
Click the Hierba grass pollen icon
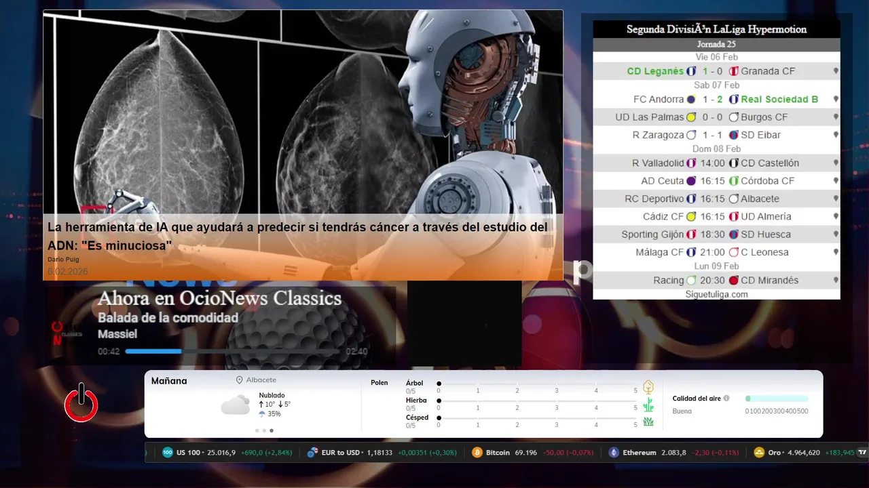pyautogui.click(x=648, y=405)
